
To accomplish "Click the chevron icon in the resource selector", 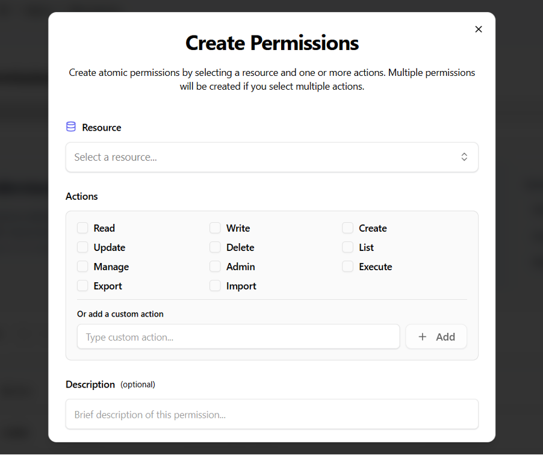I will (464, 156).
